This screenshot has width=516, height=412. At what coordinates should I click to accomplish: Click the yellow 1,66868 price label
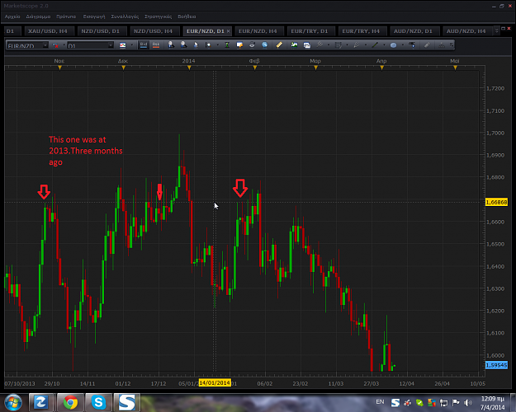point(496,202)
